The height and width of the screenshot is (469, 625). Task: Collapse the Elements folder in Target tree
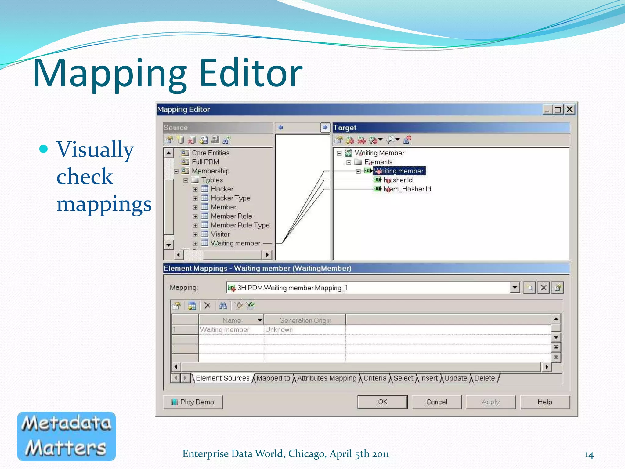coord(349,162)
